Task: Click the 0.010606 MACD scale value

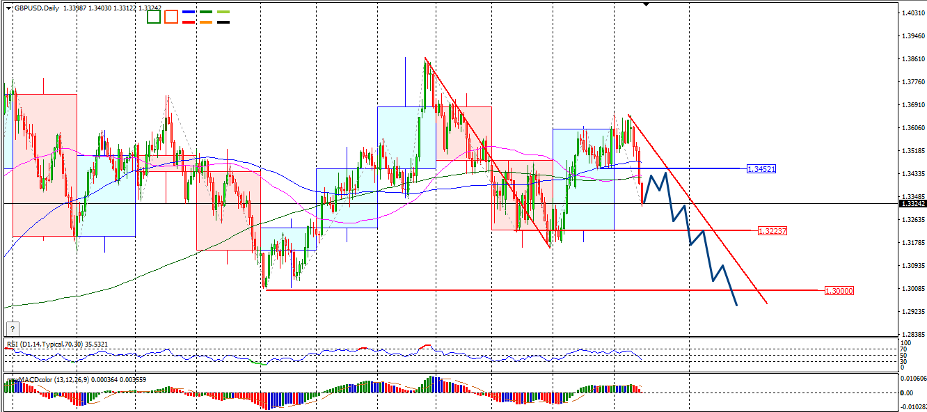Action: tap(913, 379)
